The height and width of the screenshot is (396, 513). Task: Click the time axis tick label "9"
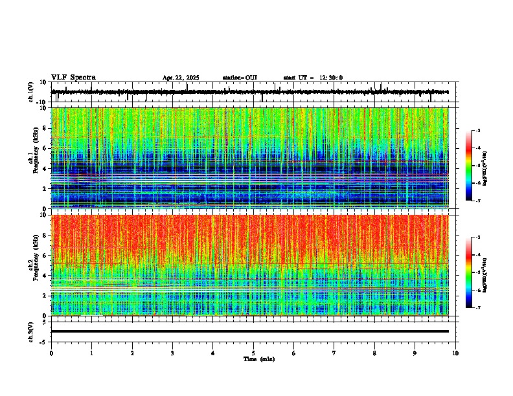(x=415, y=353)
